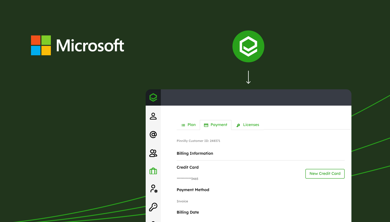The image size is (390, 222).
Task: Click the Pinnilly Customer ID: 248371 text
Action: coord(198,141)
